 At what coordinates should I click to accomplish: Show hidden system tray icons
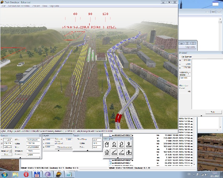pyautogui.click(x=194, y=175)
